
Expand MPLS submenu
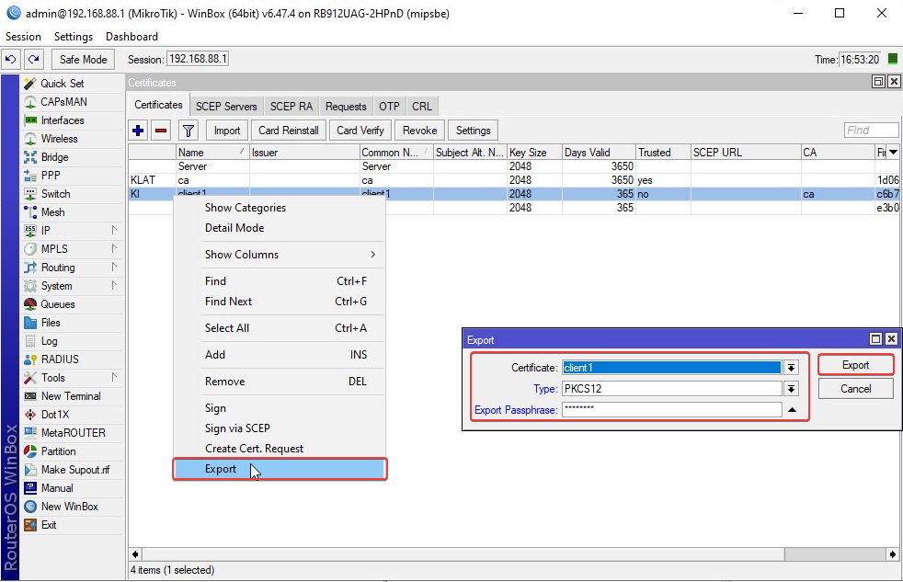[114, 248]
